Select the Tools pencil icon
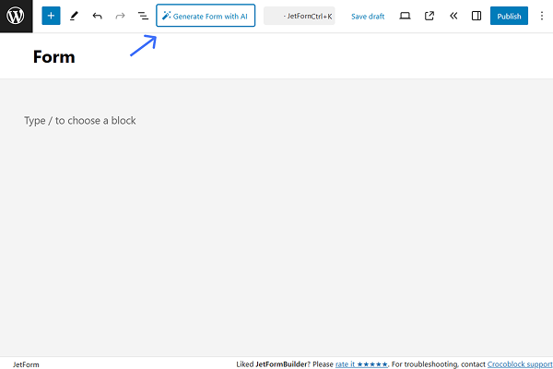The height and width of the screenshot is (369, 553). (x=74, y=16)
